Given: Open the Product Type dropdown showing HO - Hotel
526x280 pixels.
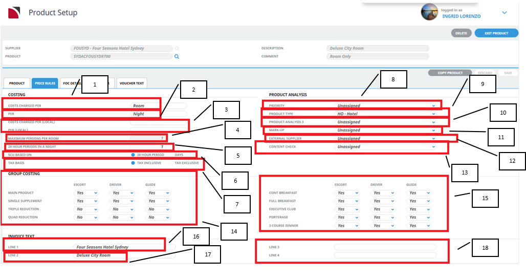Looking at the screenshot, I should click(385, 114).
